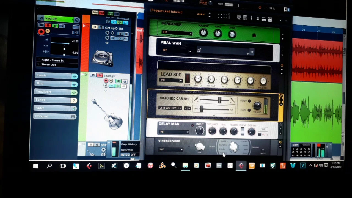The height and width of the screenshot is (198, 352).
Task: Toggle Delay Man Mute button
Action: click(x=260, y=134)
